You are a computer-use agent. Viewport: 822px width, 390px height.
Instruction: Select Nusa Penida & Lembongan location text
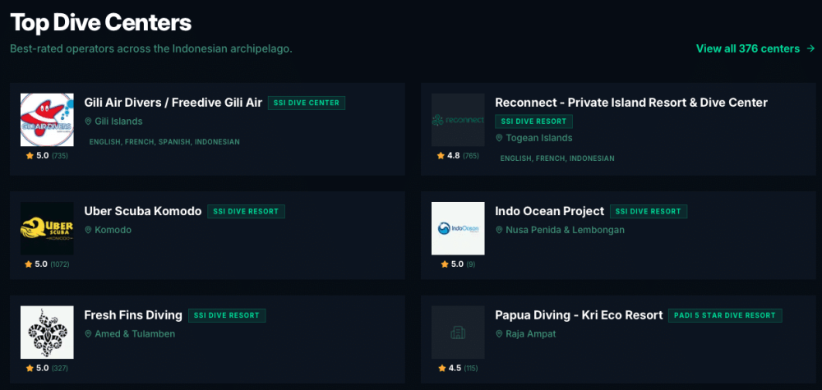pyautogui.click(x=566, y=230)
